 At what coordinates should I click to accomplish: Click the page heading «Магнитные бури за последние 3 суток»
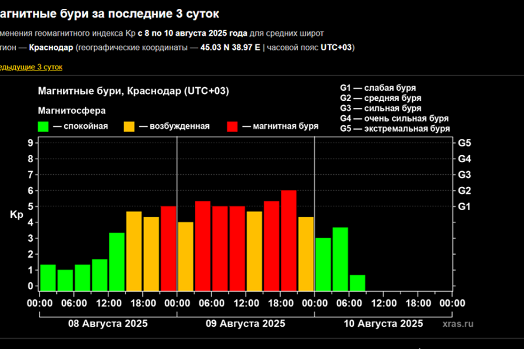pyautogui.click(x=109, y=13)
